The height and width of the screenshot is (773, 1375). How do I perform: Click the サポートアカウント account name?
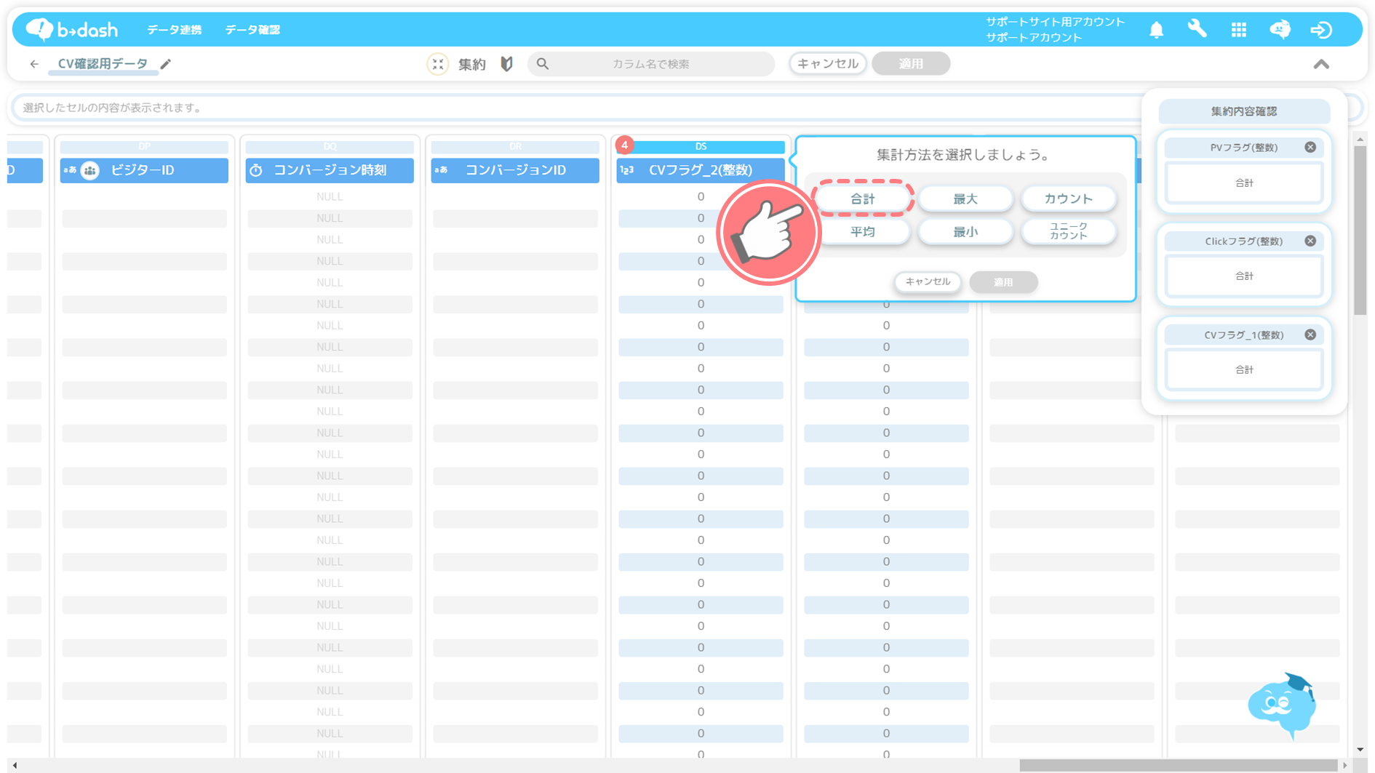click(x=1034, y=37)
